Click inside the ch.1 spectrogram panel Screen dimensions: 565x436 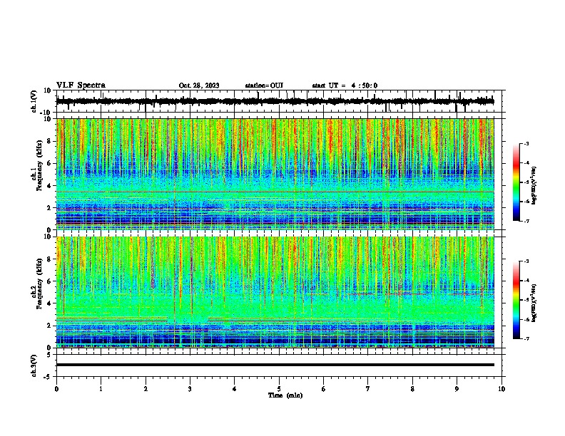275,174
